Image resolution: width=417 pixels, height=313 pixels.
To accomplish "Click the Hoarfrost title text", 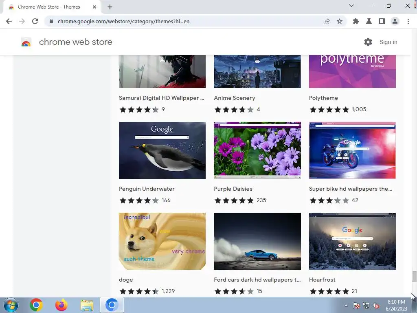I will tap(322, 280).
